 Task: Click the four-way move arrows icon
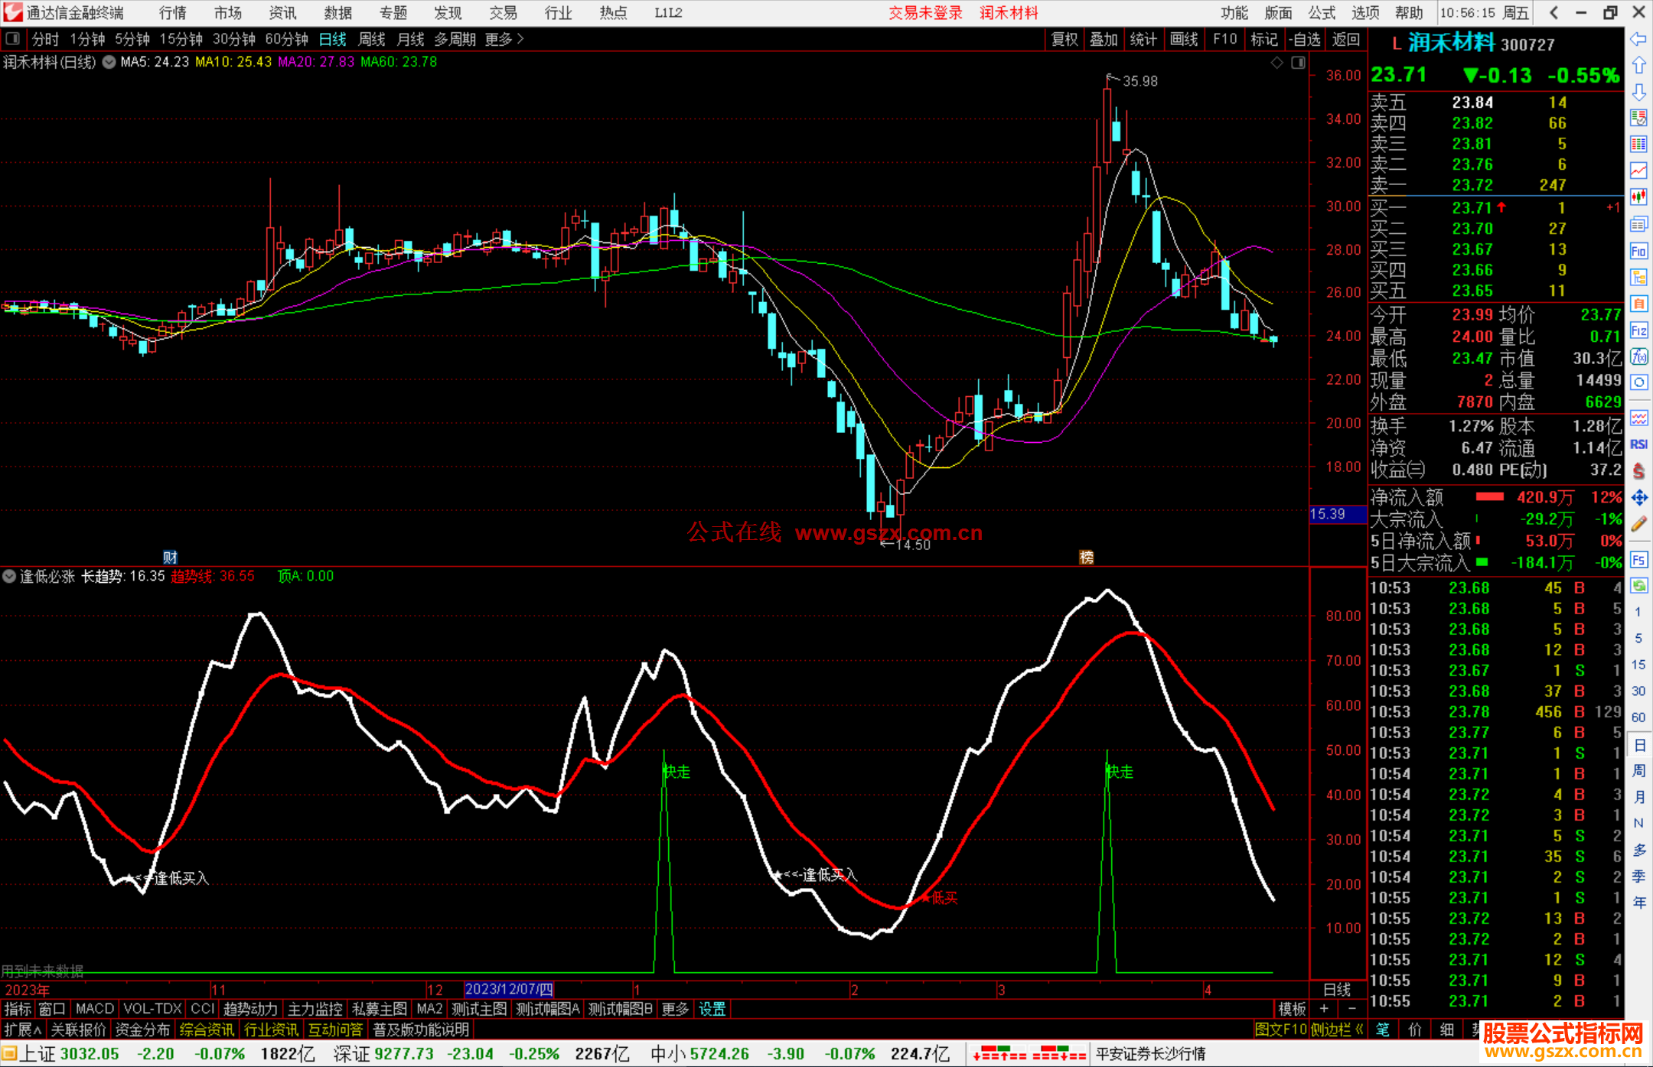(x=1638, y=498)
